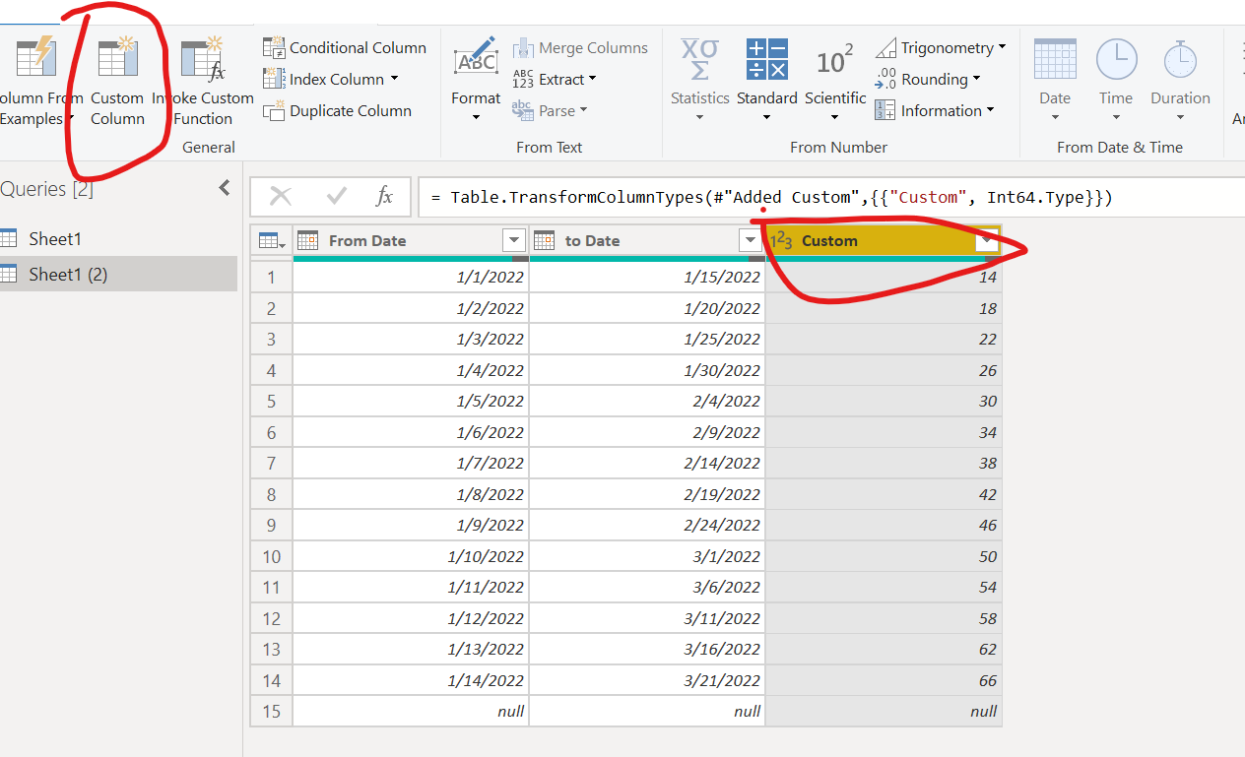Select the From Date column header
The height and width of the screenshot is (757, 1245).
point(411,240)
